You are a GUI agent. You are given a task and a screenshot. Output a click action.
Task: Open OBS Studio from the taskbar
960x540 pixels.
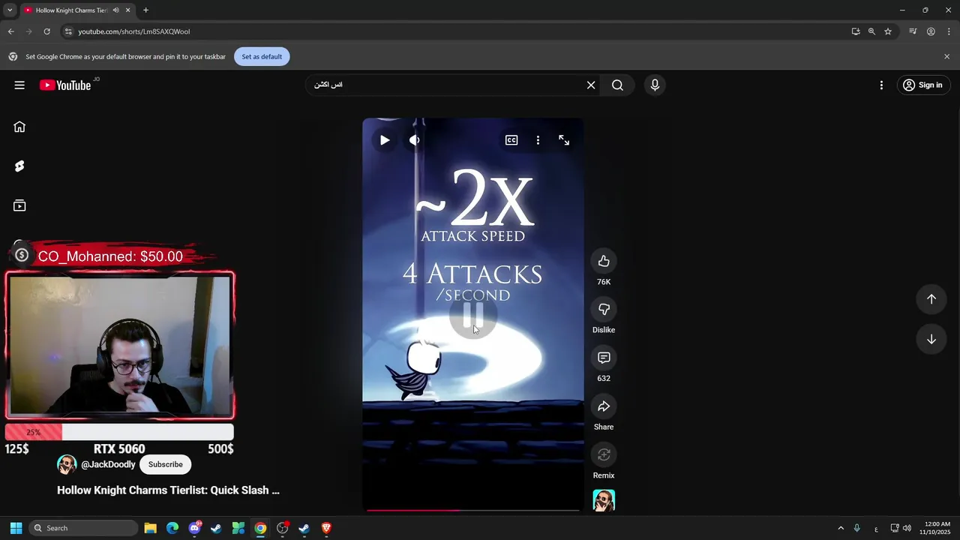coord(283,528)
